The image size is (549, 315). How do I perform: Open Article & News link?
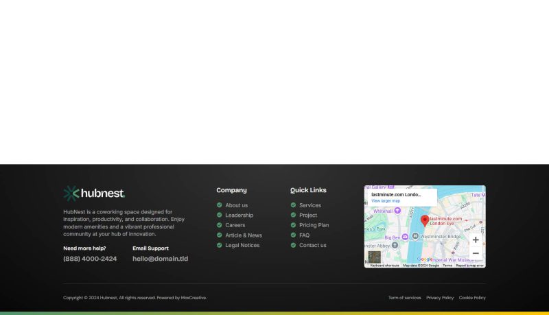click(x=244, y=235)
